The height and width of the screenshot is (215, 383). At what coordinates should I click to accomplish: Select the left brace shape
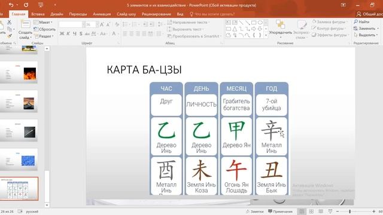pos(254,35)
